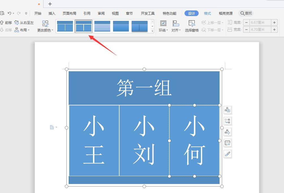Open the 环绕 dropdown arrow

point(167,30)
